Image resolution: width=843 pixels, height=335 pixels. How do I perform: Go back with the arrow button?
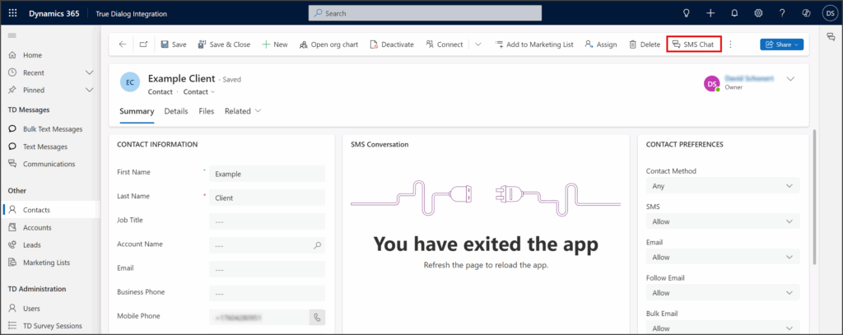click(123, 44)
